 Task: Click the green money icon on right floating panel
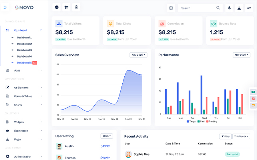pyautogui.click(x=253, y=92)
